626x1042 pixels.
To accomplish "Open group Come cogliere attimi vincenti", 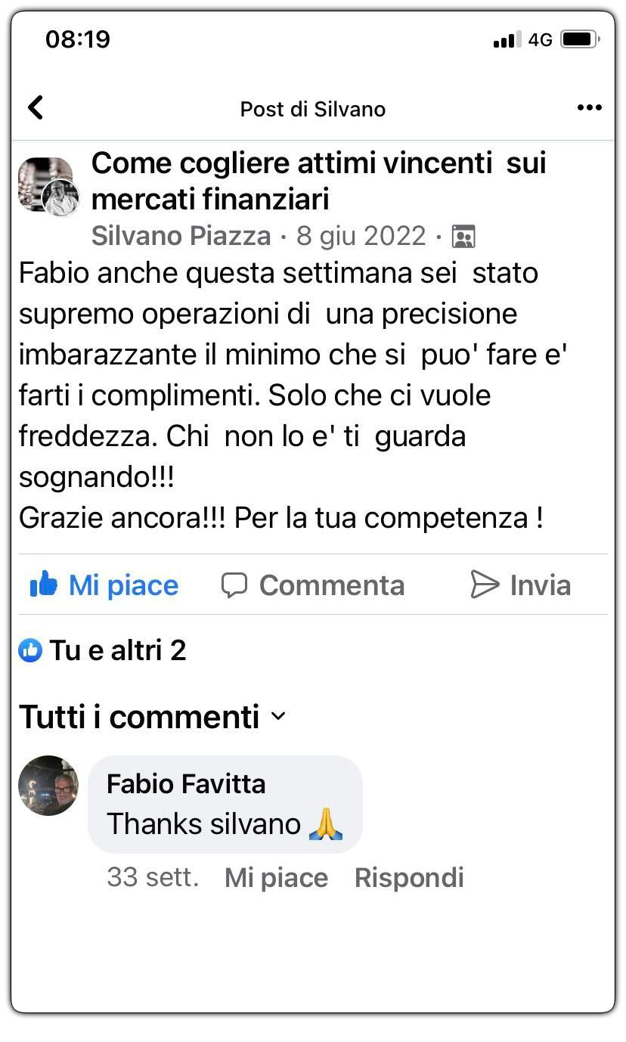I will tap(318, 181).
